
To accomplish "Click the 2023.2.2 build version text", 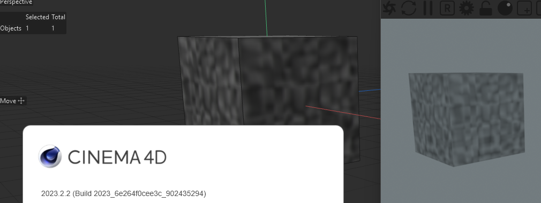I will [x=124, y=194].
